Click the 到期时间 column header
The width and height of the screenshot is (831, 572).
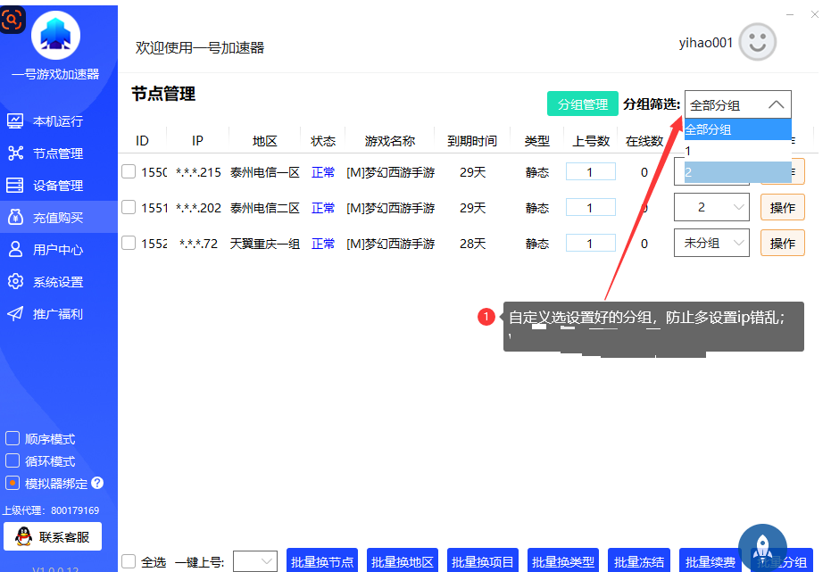472,141
